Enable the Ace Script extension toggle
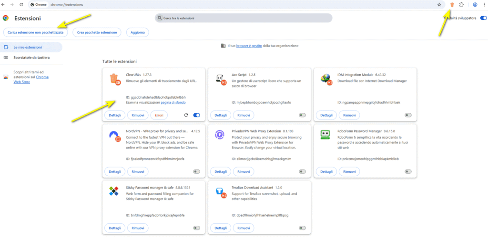The image size is (488, 240). pos(302,115)
